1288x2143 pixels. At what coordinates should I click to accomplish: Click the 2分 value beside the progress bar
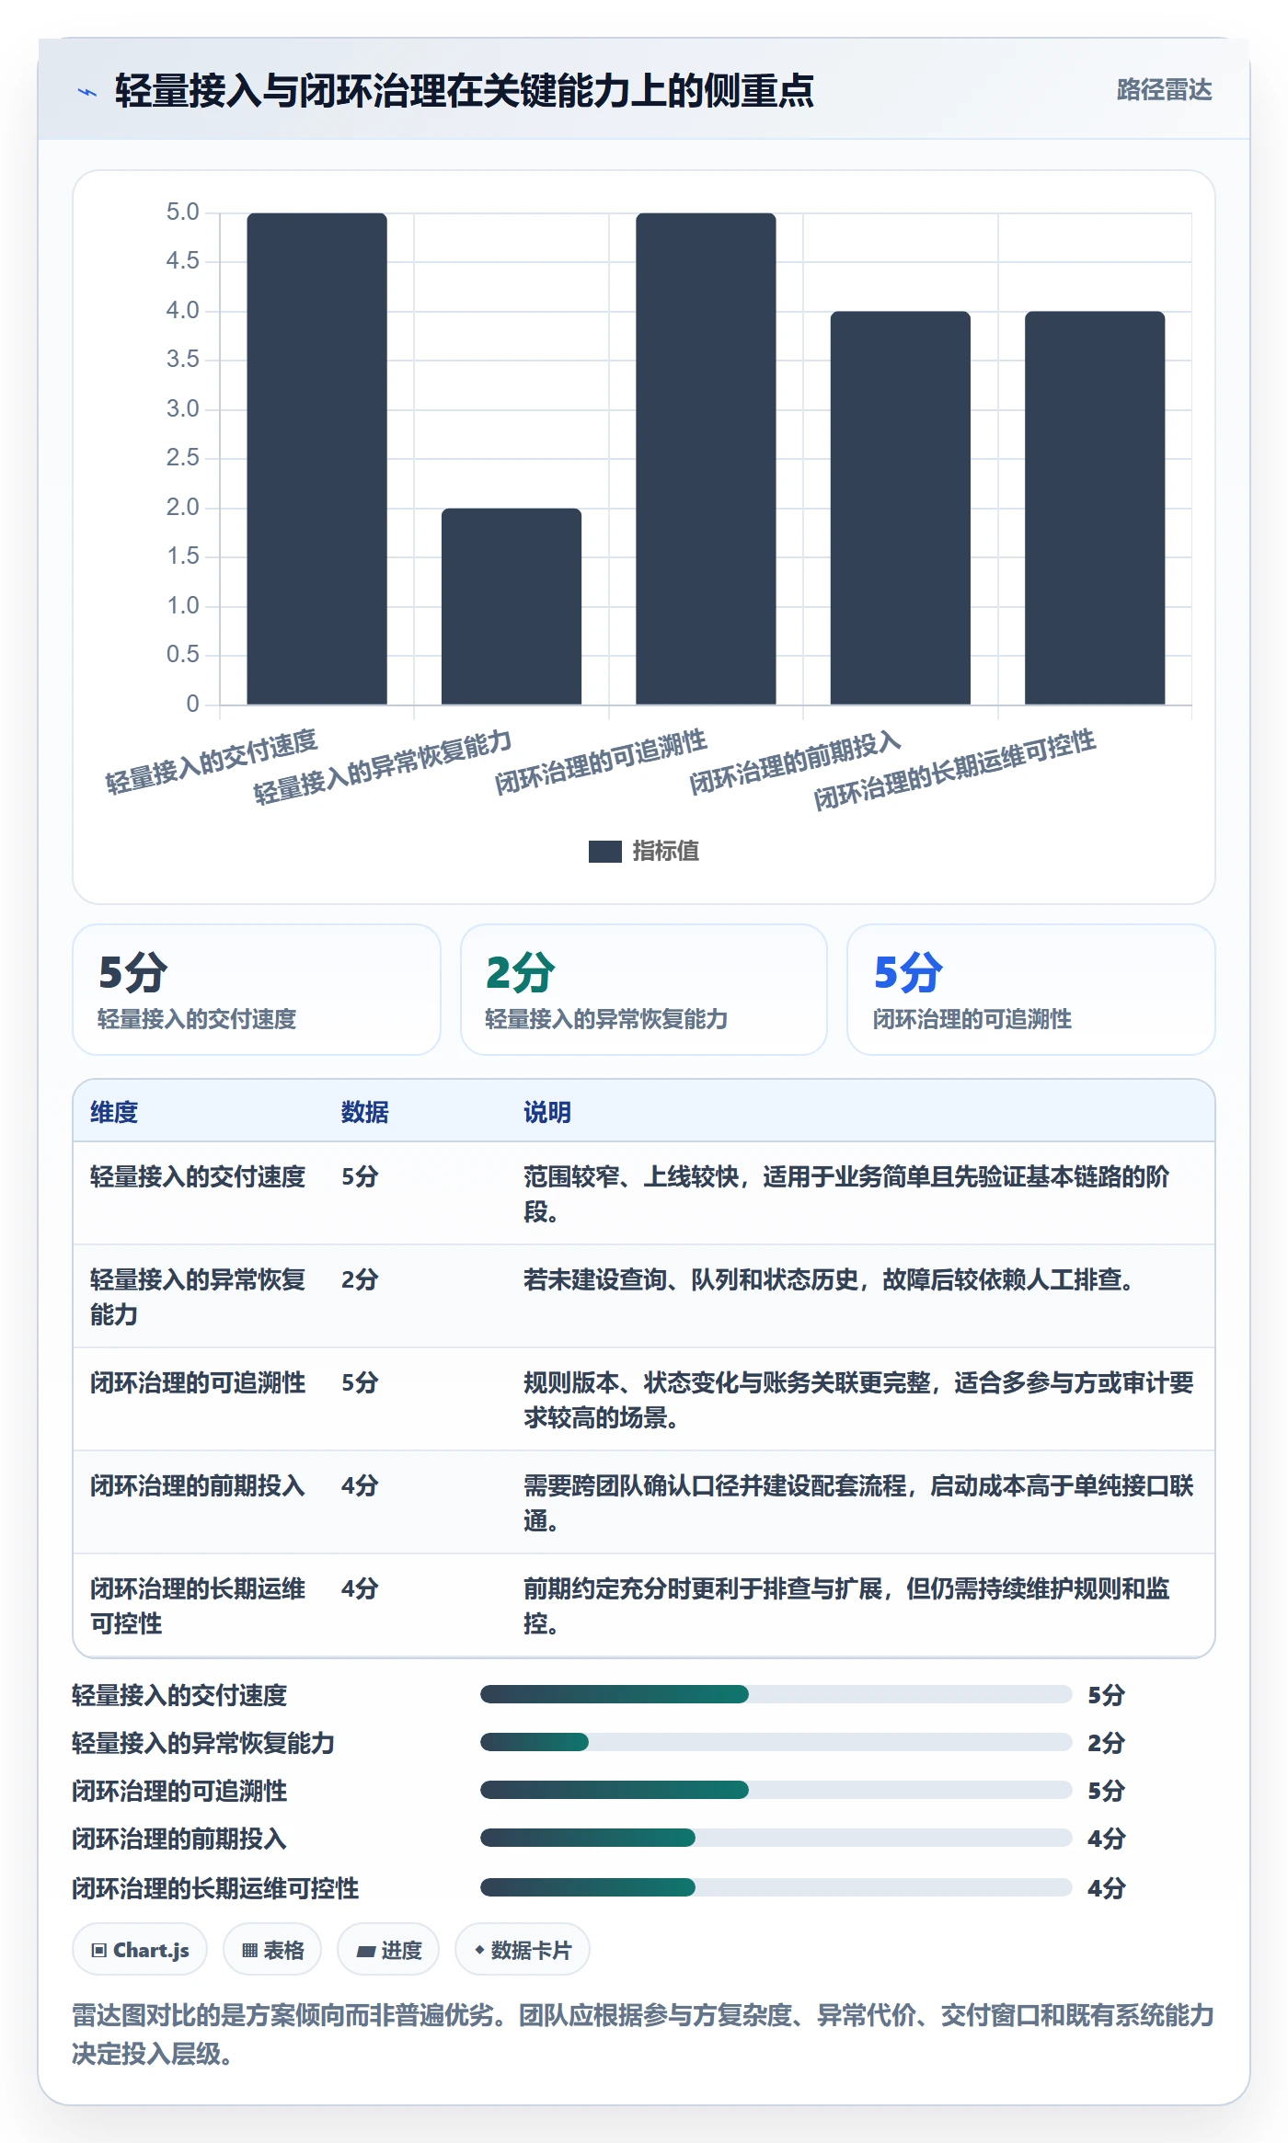[x=1106, y=1743]
